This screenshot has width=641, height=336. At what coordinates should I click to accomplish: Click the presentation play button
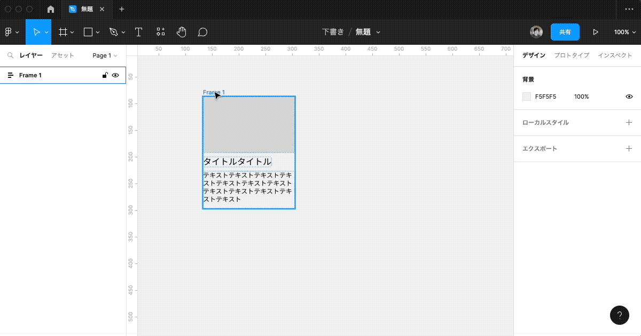pos(595,31)
